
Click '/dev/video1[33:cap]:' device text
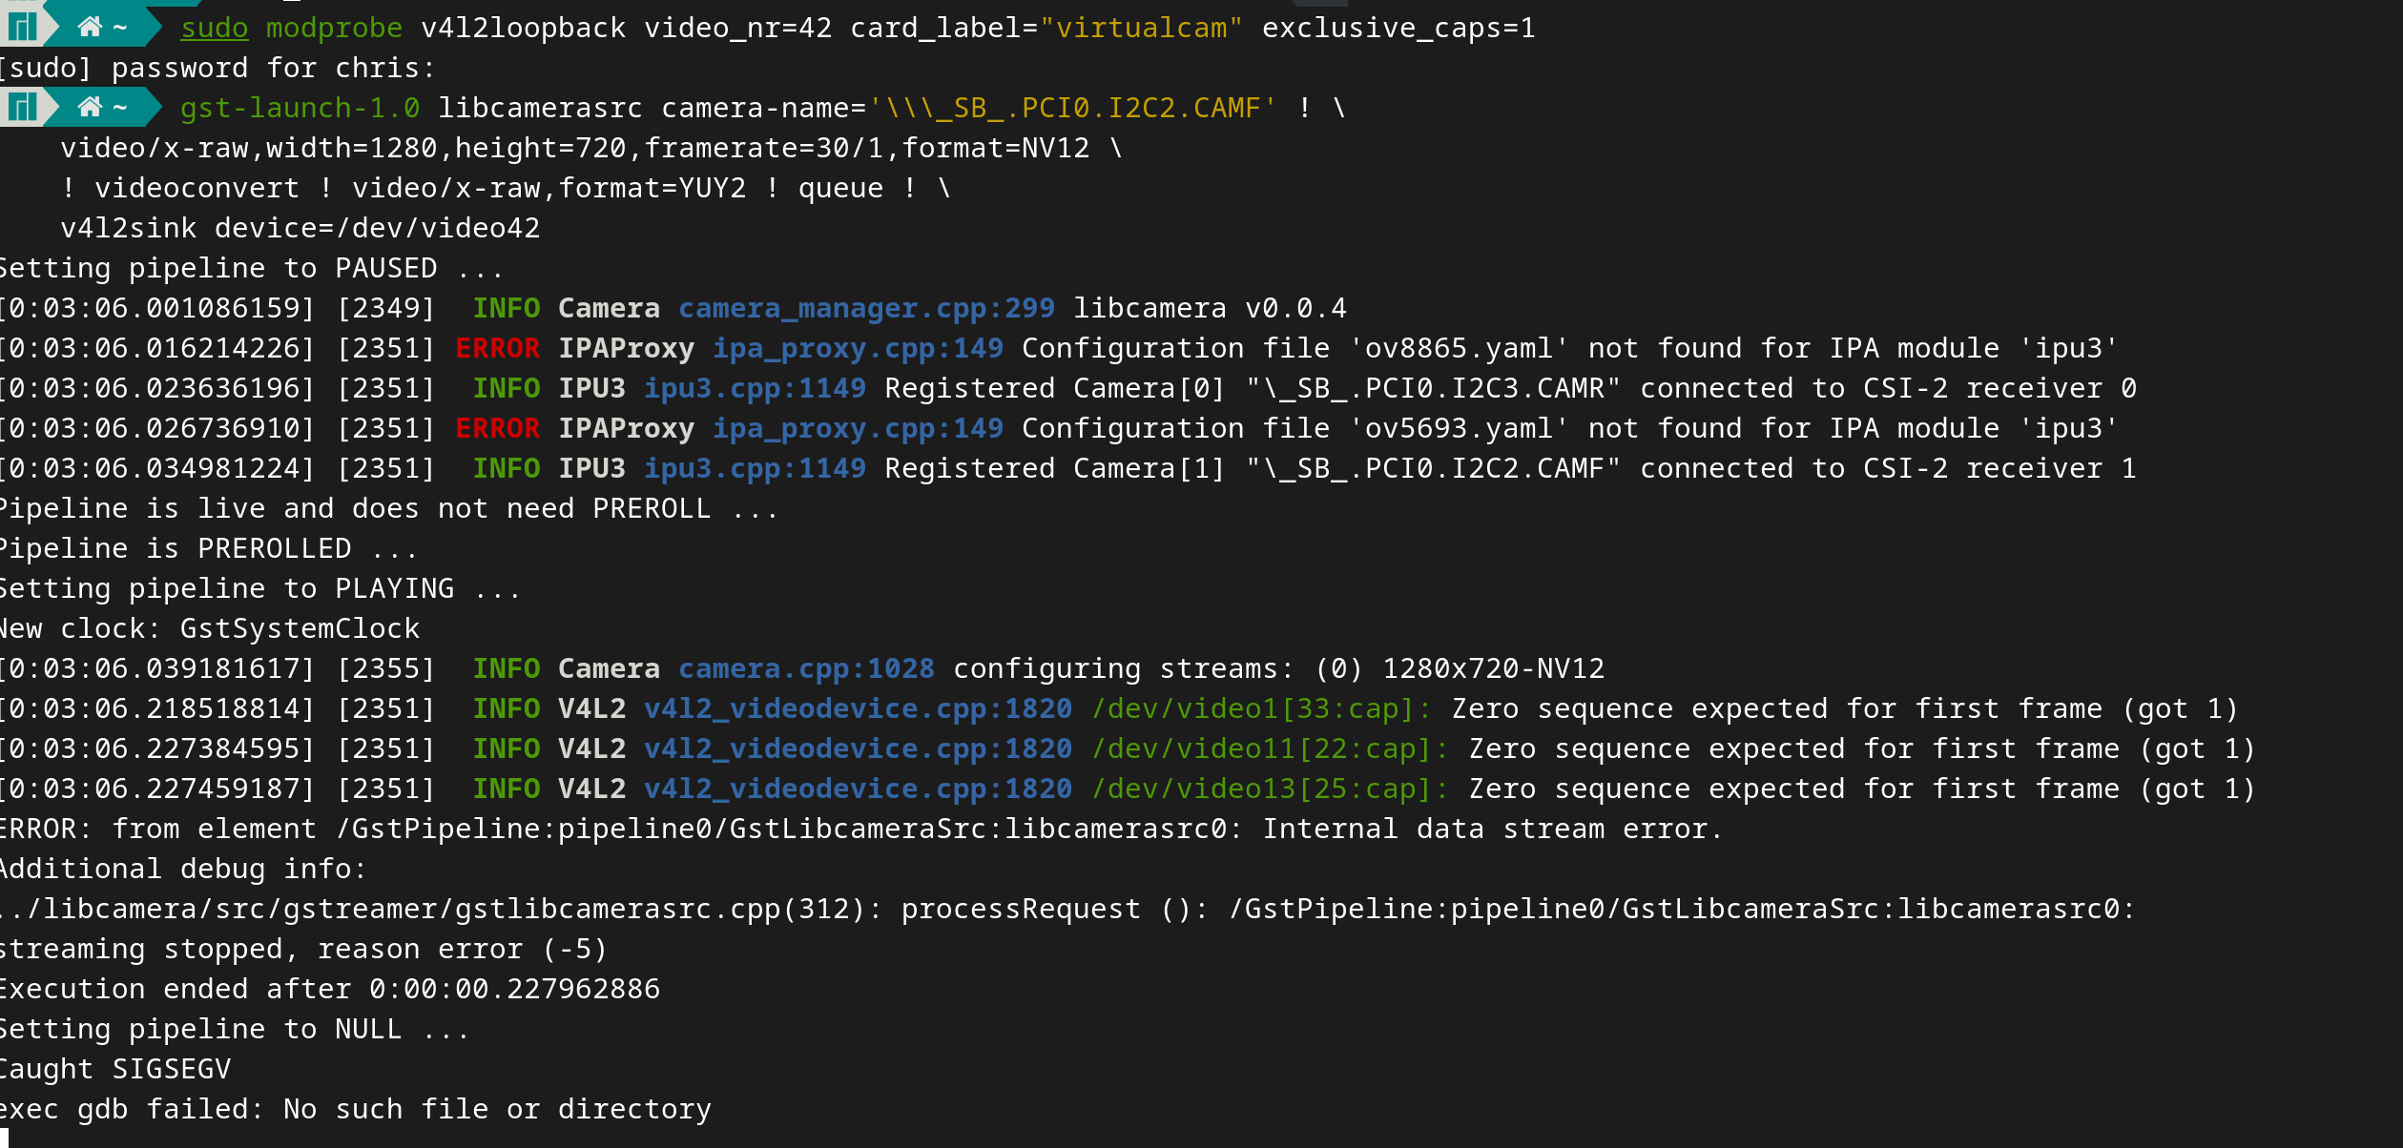(1261, 709)
